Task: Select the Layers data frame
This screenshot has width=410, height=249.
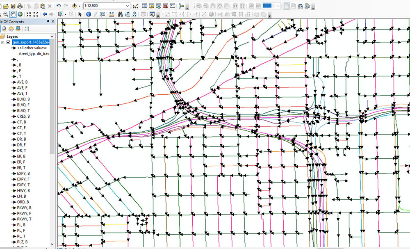Action: coord(12,37)
